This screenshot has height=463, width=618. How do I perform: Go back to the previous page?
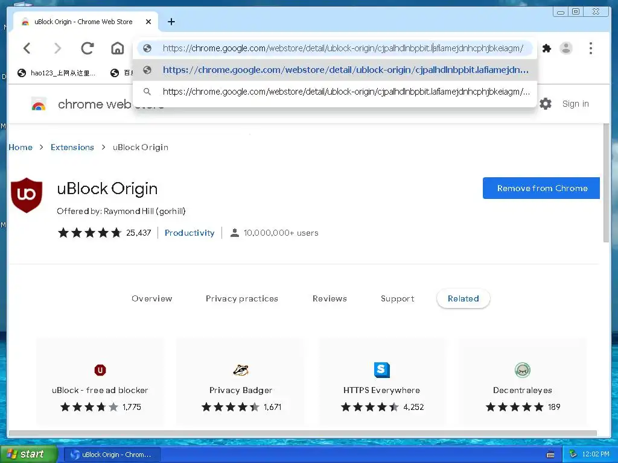click(27, 48)
